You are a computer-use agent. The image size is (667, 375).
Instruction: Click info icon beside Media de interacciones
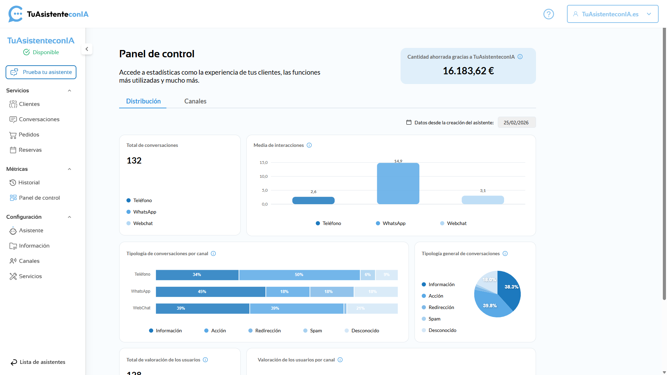tap(309, 145)
